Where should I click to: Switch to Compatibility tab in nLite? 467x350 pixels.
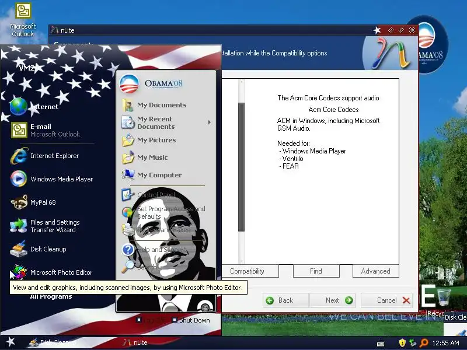pyautogui.click(x=250, y=271)
